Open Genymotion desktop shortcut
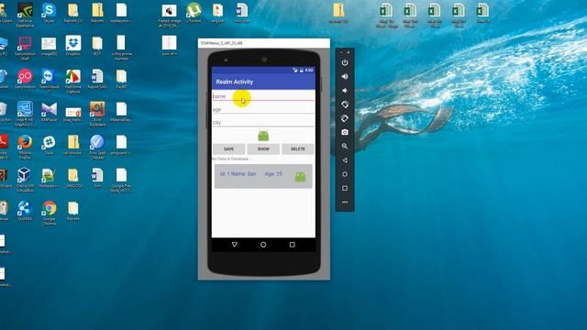The image size is (587, 330). [25, 79]
